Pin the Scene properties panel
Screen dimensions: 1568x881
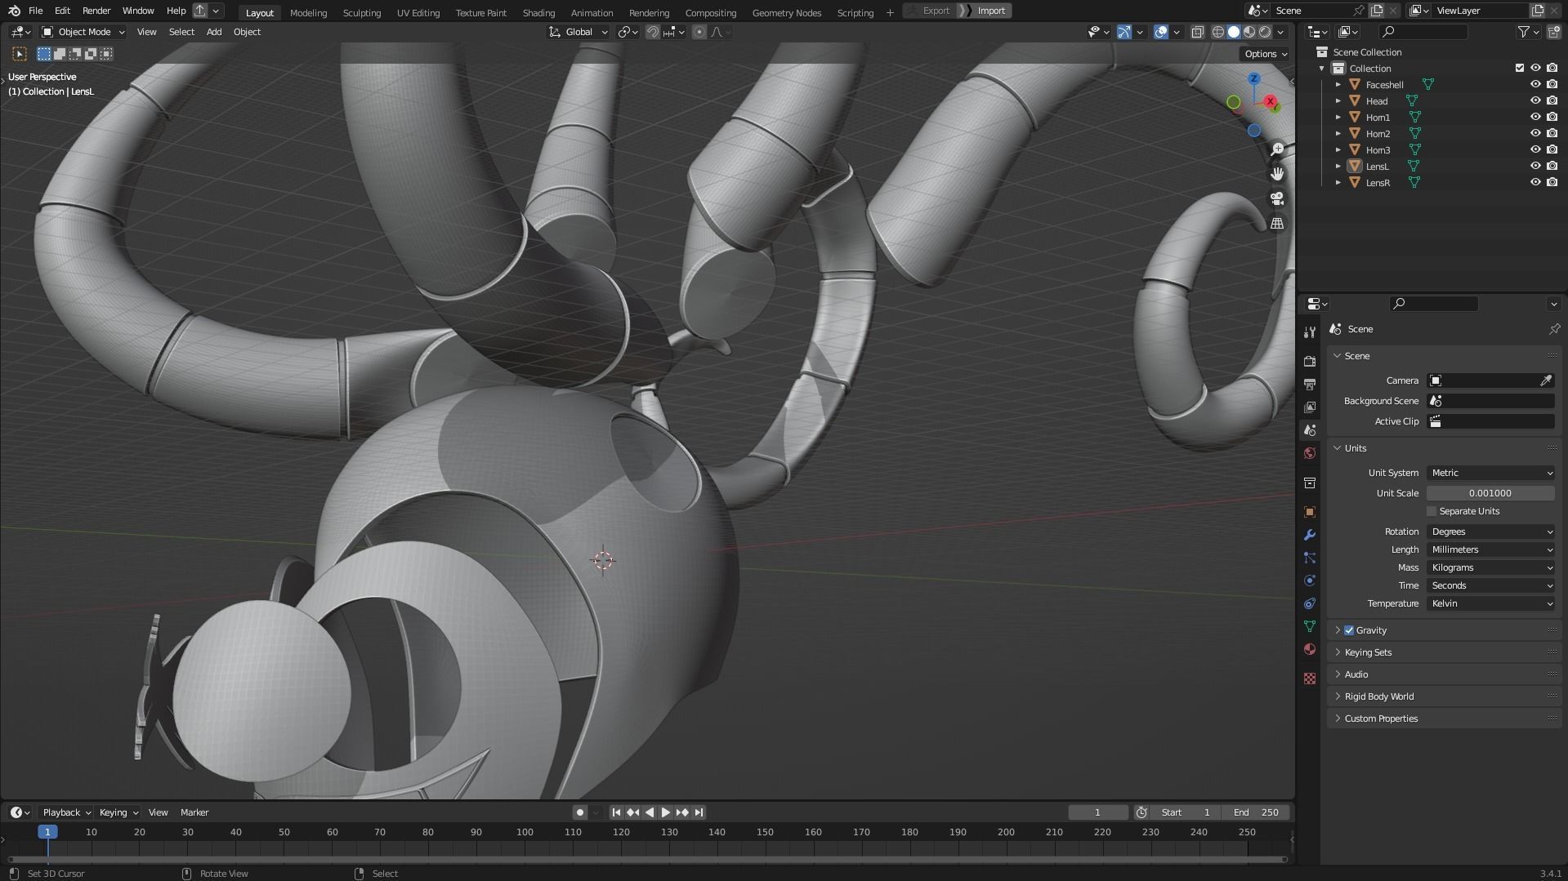pyautogui.click(x=1554, y=329)
